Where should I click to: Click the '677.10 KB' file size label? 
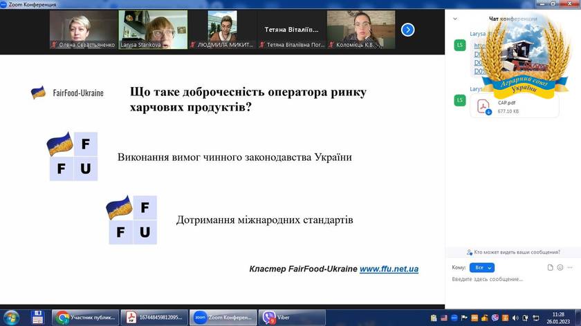(x=508, y=111)
